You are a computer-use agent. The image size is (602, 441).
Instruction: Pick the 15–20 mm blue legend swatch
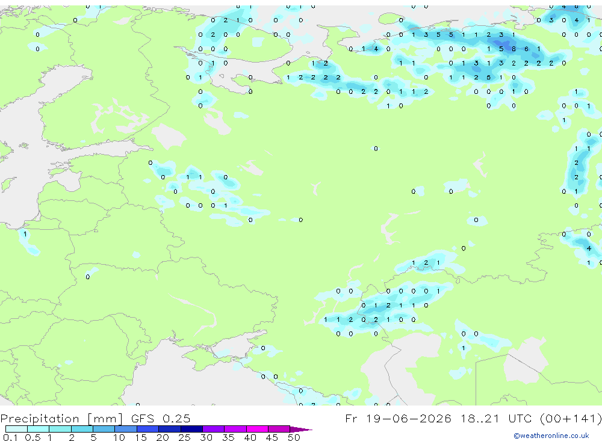[148, 429]
